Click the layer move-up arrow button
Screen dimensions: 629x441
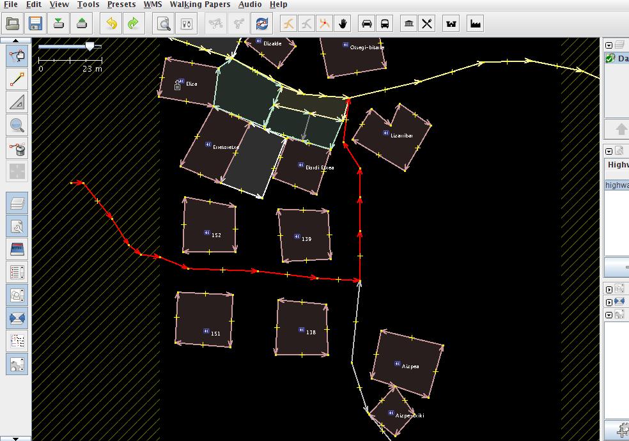point(621,129)
